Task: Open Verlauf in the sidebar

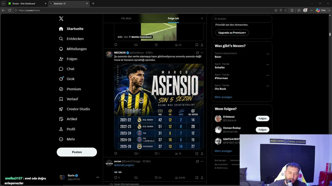Action: coord(68,99)
